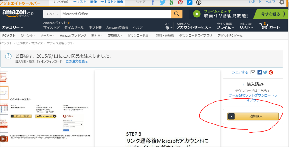Share product on Pinterest
This screenshot has width=289, height=147.
(271, 72)
